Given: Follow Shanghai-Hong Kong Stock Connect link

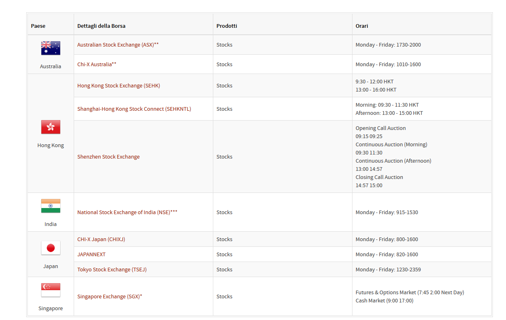Looking at the screenshot, I should pyautogui.click(x=134, y=109).
